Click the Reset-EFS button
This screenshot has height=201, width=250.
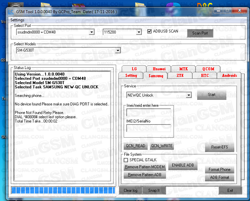[219, 147]
